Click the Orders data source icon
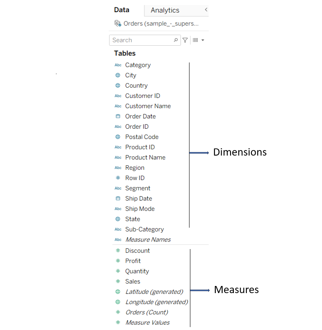The height and width of the screenshot is (330, 322). pyautogui.click(x=118, y=23)
